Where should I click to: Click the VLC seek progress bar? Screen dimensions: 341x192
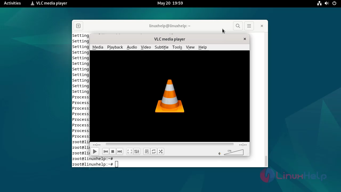coord(169,144)
